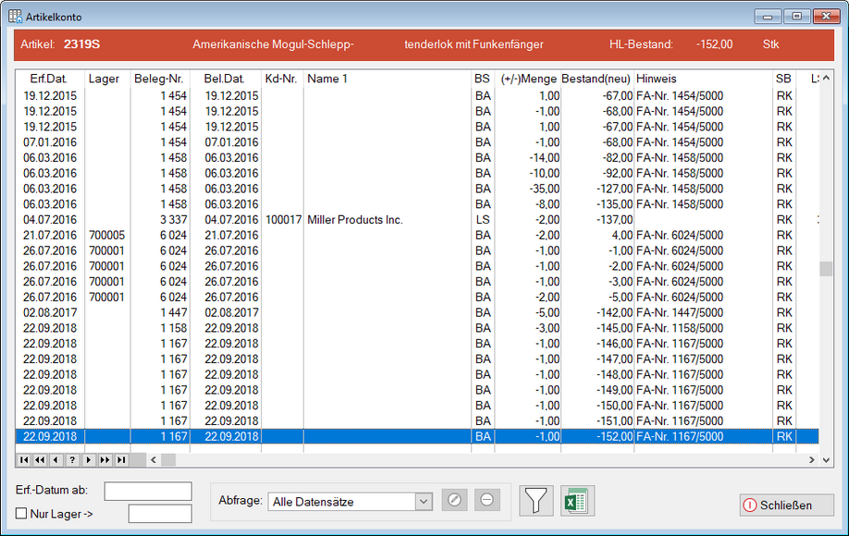Go to the next record
Image resolution: width=849 pixels, height=536 pixels.
[89, 459]
